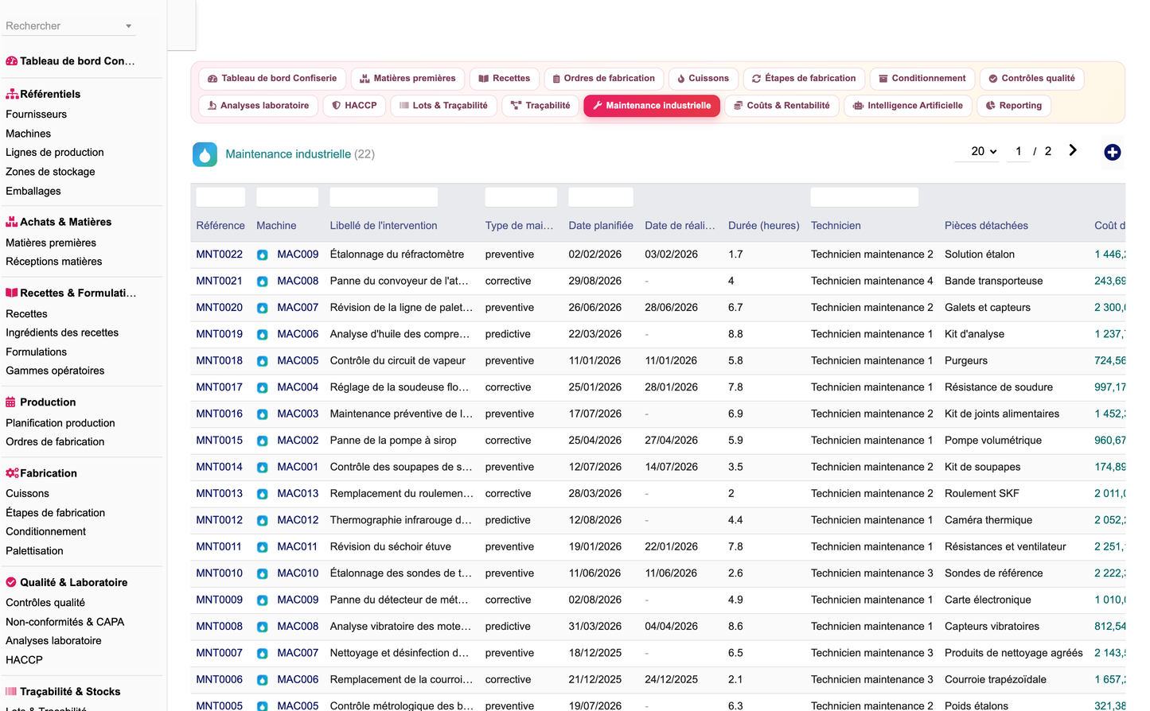The image size is (1150, 711).
Task: Click the Production calendar icon in sidebar
Action: [x=11, y=402]
